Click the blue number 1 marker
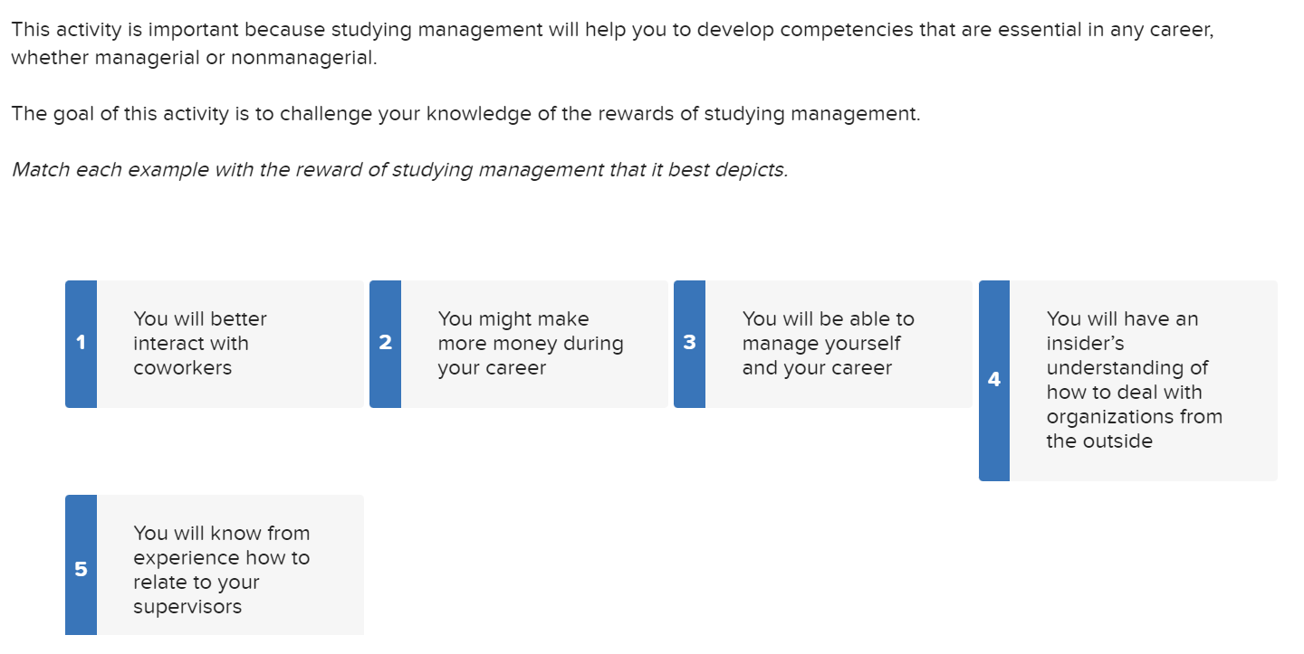The height and width of the screenshot is (654, 1304). (x=81, y=344)
